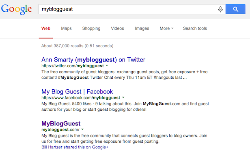Screen dimensions: 250x154
Task: Expand the More dropdown menu
Action: click(x=166, y=28)
